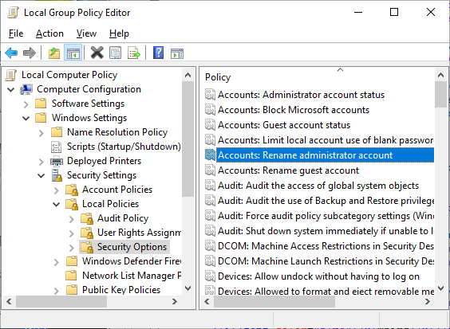Click the Back arrow toolbar icon
The image size is (450, 329).
point(11,53)
